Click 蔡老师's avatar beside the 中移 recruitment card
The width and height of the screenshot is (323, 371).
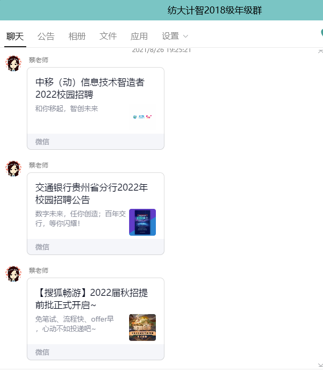pos(13,63)
